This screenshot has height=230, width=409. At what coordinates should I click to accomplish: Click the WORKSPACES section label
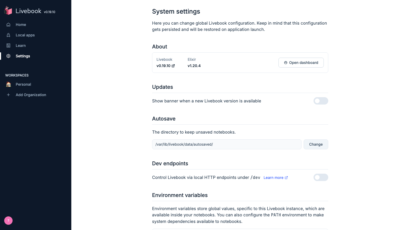click(x=17, y=75)
